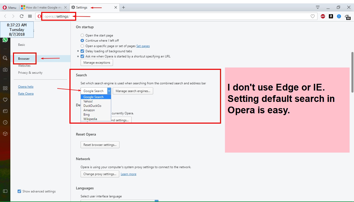Select Amazon in the search engine list
Viewport: 354px width, 202px height.
(x=96, y=110)
